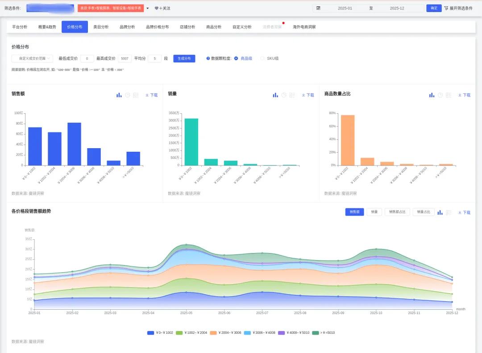Select the 商品级 radio option
482x353 pixels.
(x=236, y=58)
